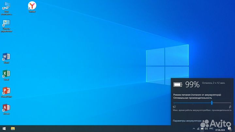Image resolution: width=235 pixels, height=132 pixels.
Task: Select the Access desktop shortcut
Action: point(6,109)
